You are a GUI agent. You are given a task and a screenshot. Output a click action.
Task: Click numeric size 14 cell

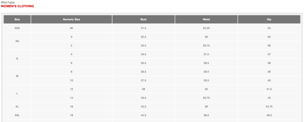tap(72, 98)
